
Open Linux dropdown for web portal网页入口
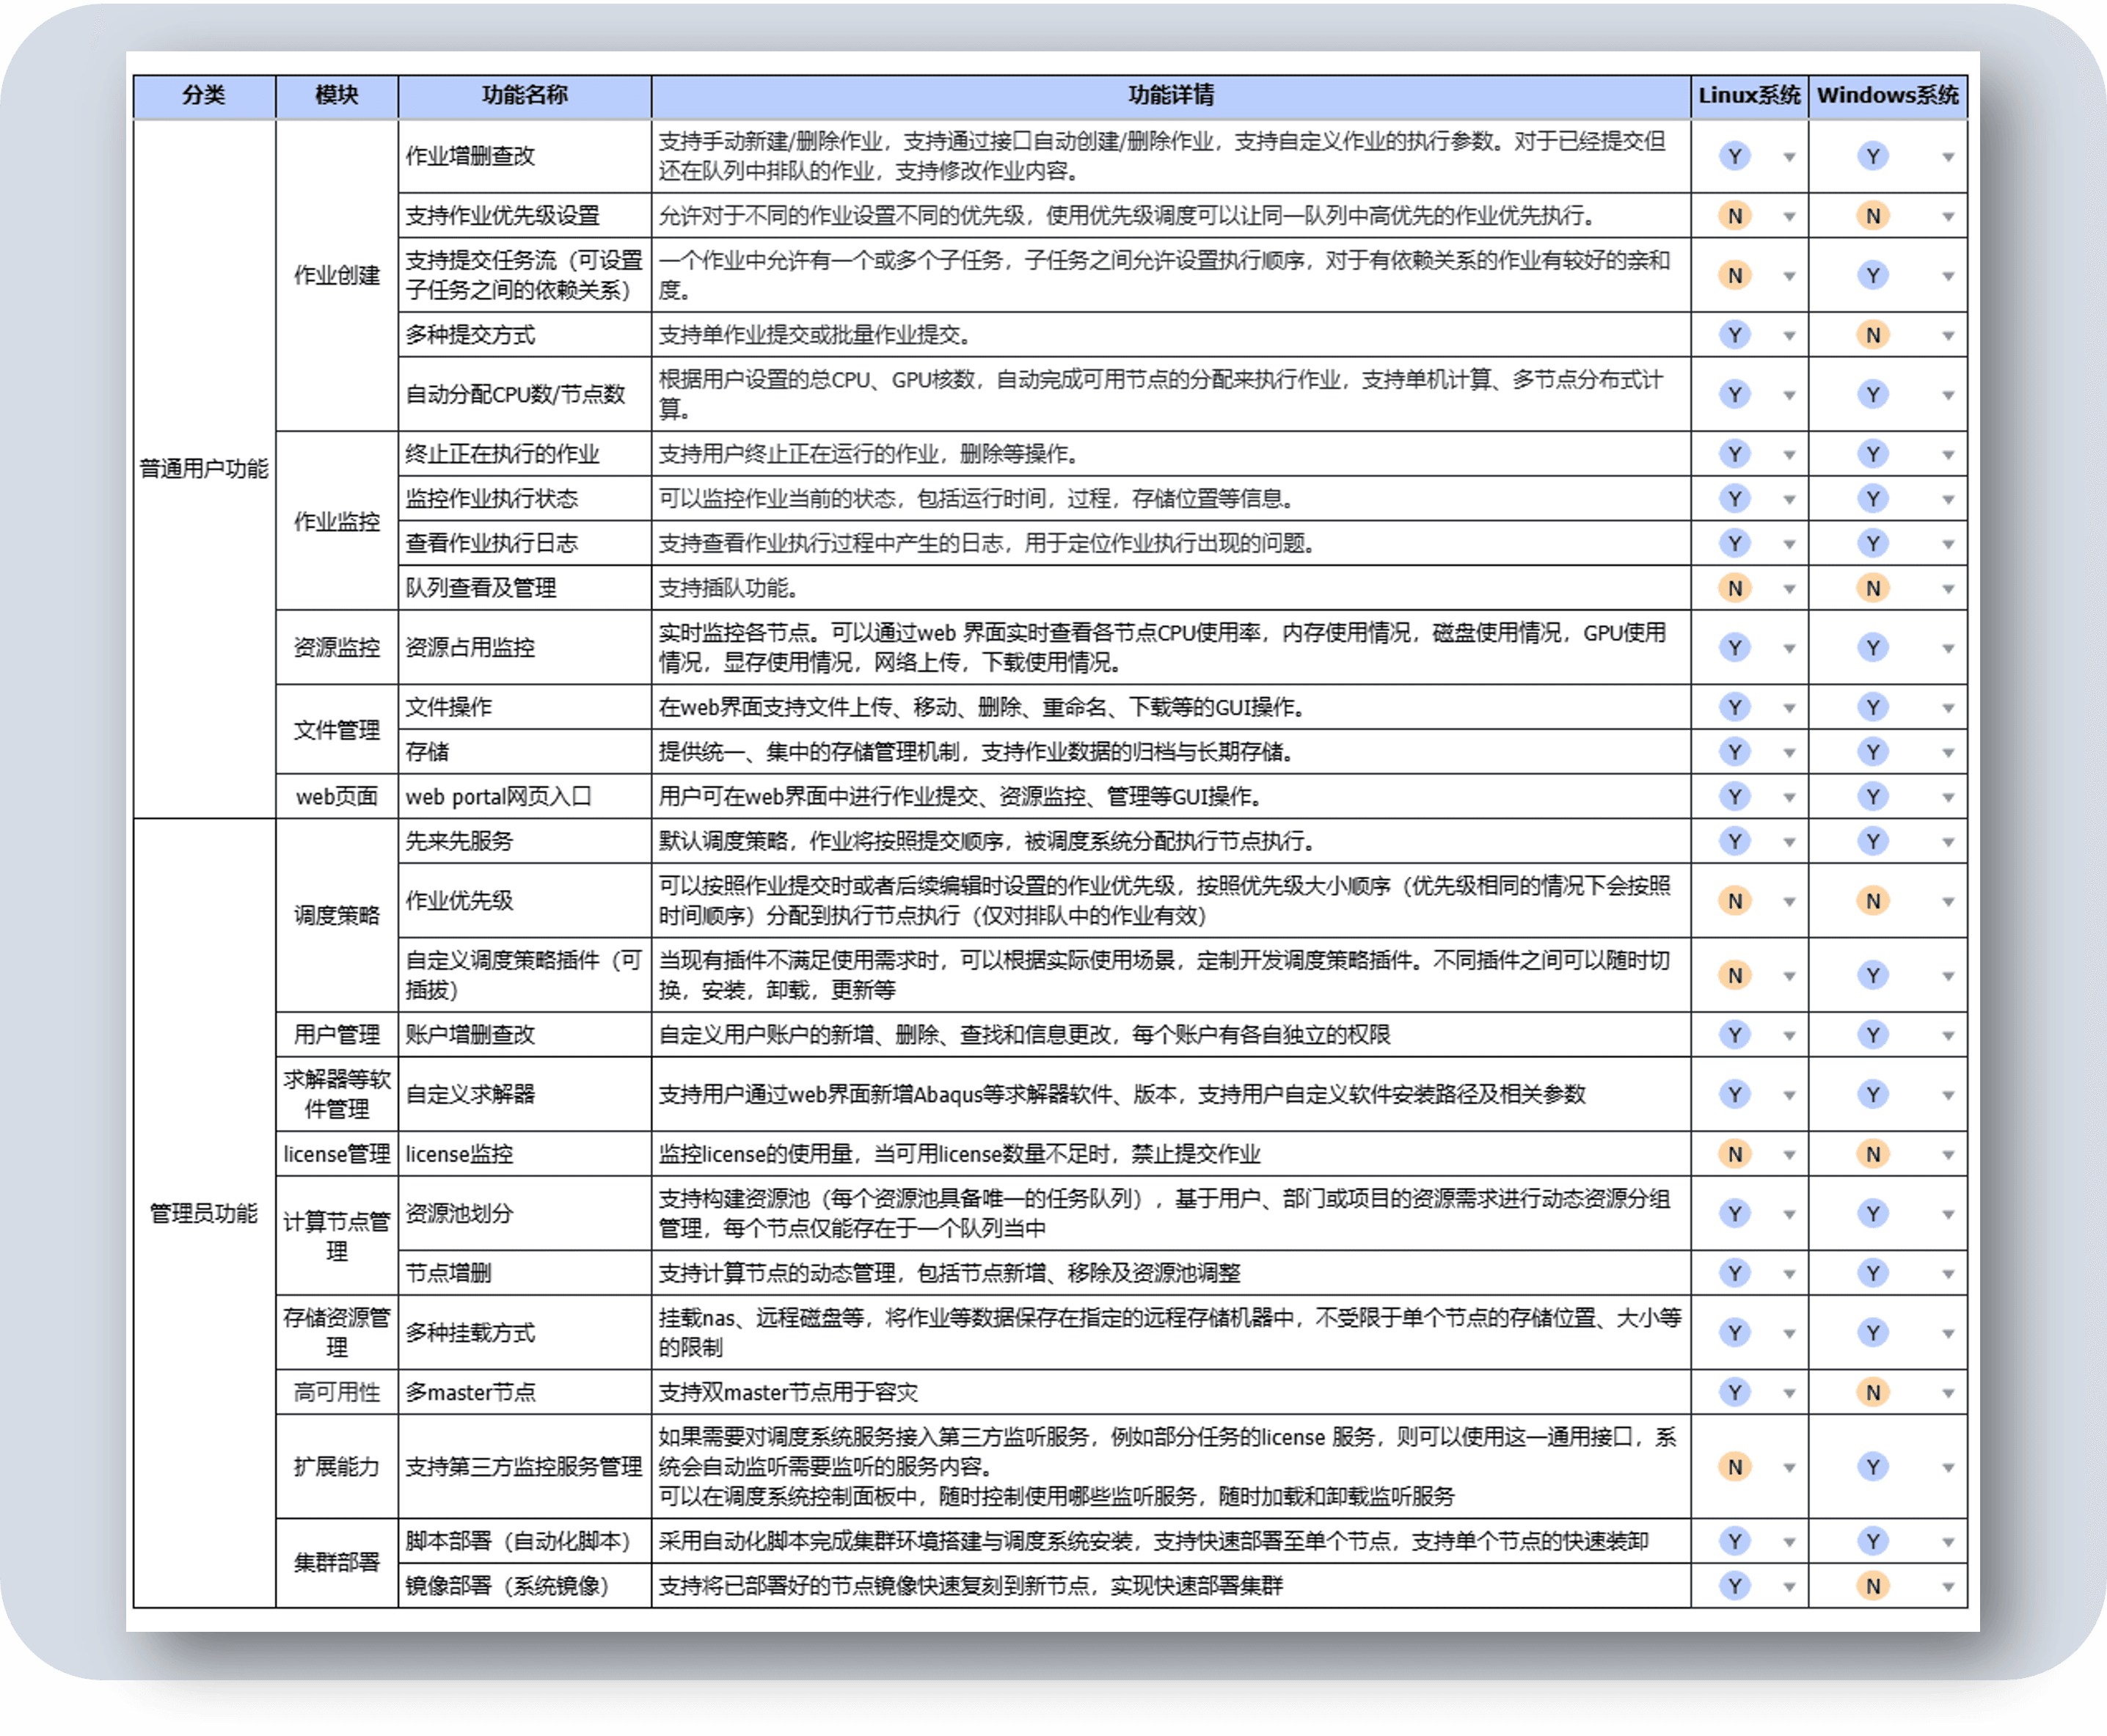pyautogui.click(x=1789, y=798)
